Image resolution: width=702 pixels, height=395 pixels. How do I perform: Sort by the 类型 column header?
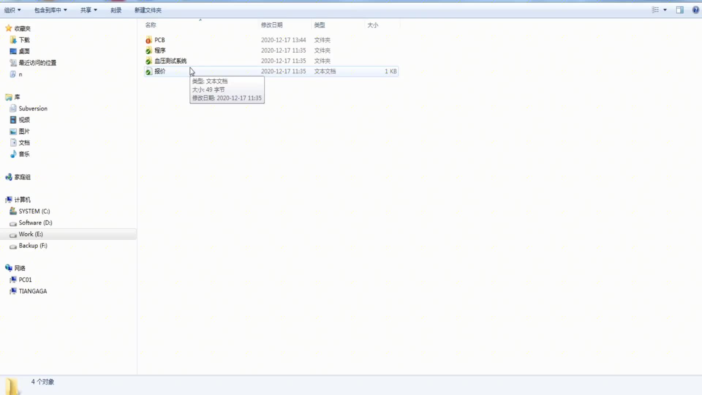tap(320, 25)
